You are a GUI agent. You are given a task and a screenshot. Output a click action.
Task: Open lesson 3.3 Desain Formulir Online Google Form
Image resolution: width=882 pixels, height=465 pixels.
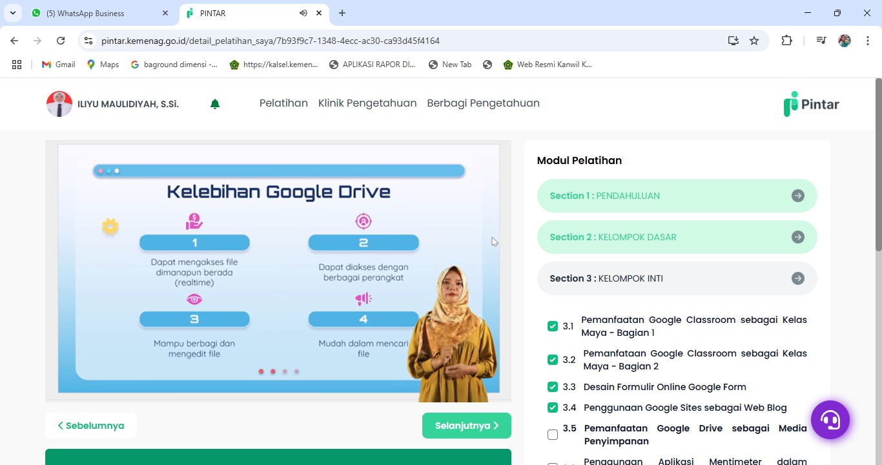tap(664, 387)
